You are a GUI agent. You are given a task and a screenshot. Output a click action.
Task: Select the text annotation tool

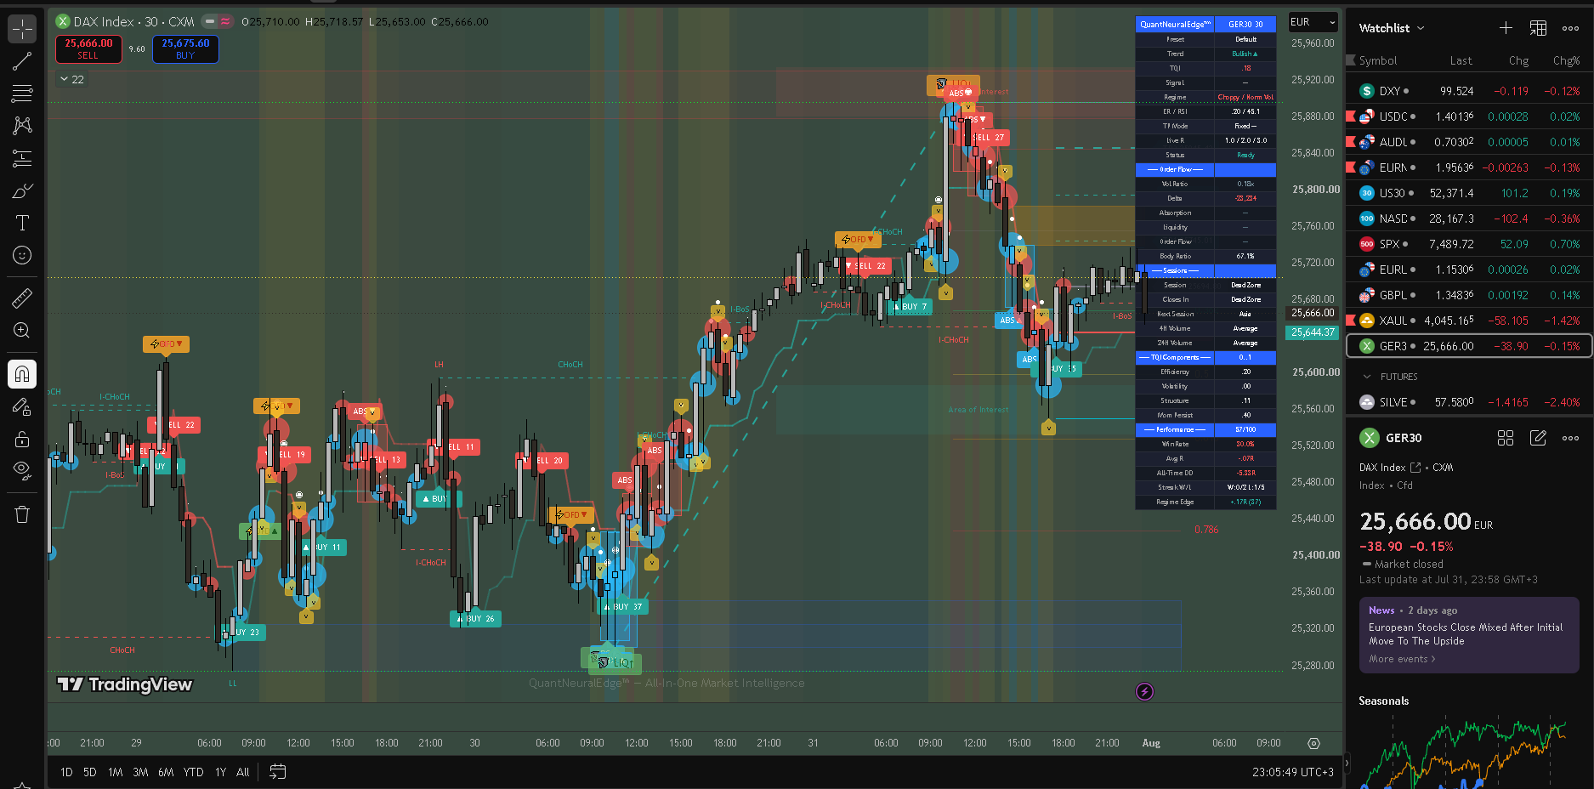22,223
